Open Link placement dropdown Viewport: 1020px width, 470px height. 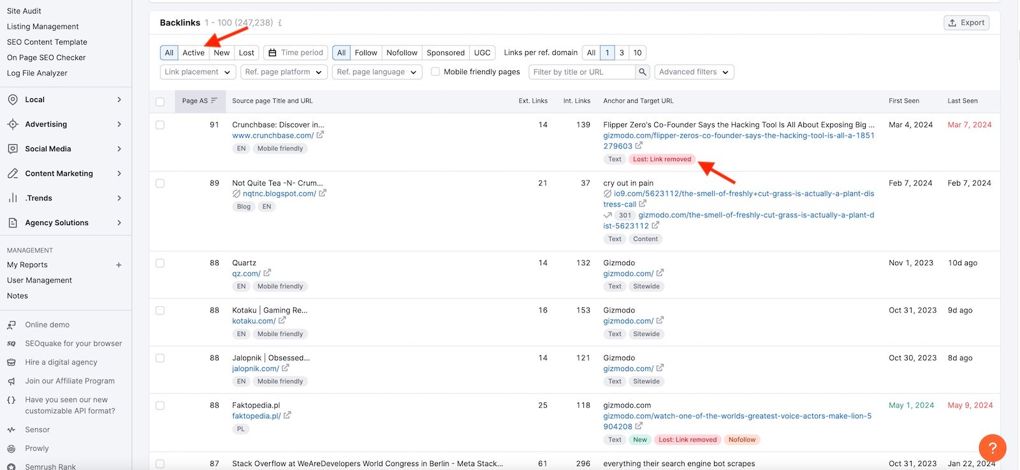click(x=198, y=72)
